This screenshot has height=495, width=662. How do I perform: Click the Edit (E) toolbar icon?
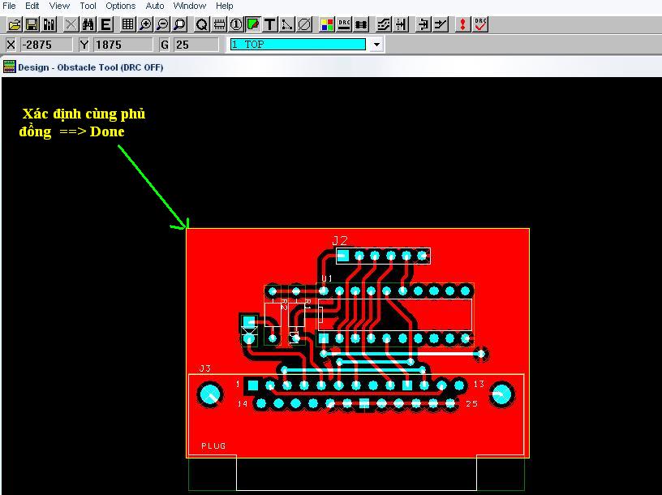pos(105,25)
